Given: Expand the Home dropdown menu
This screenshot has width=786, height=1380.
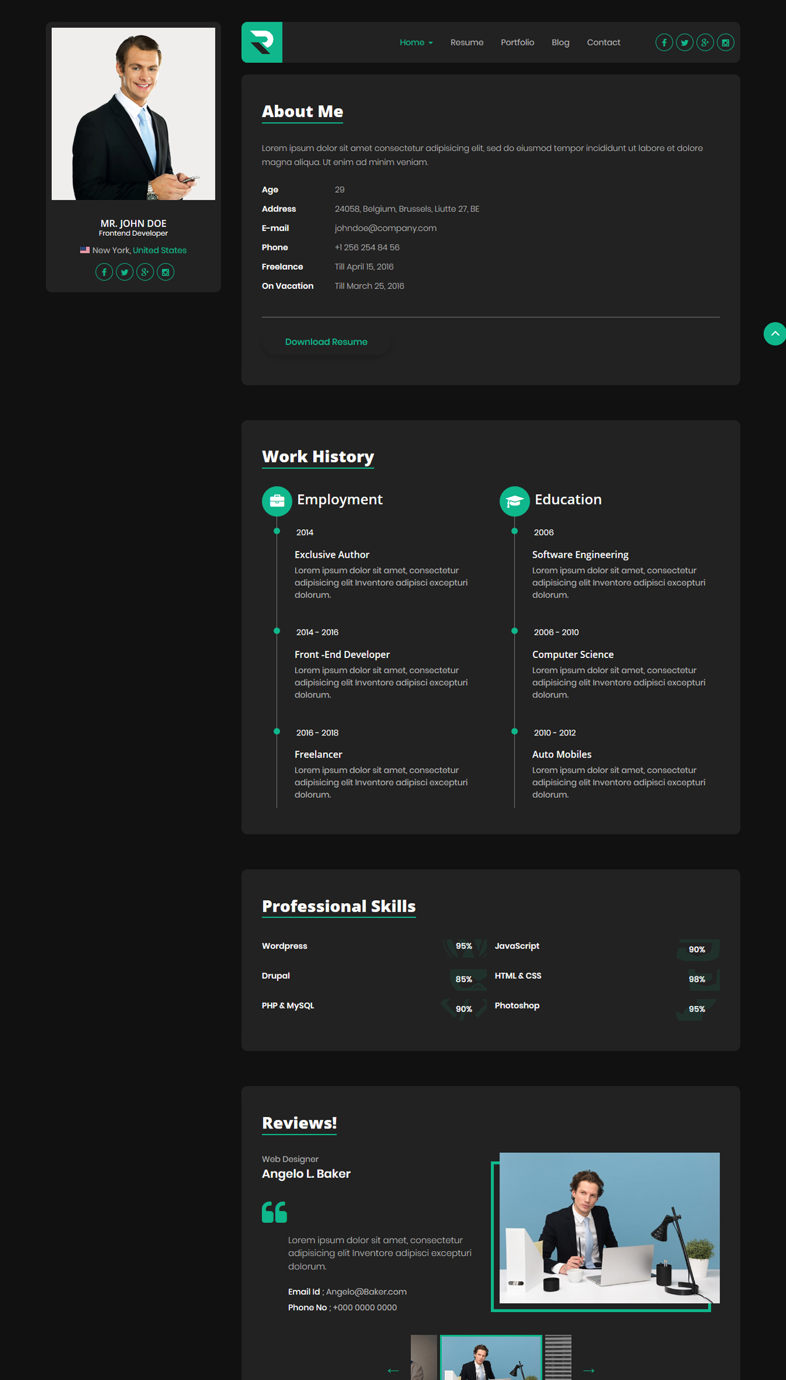Looking at the screenshot, I should [416, 43].
